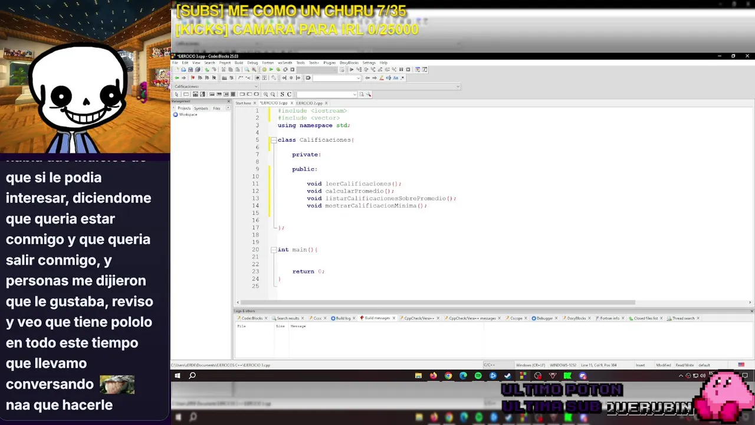The height and width of the screenshot is (425, 755).
Task: Click the Redo toolbar icon
Action: pos(214,69)
